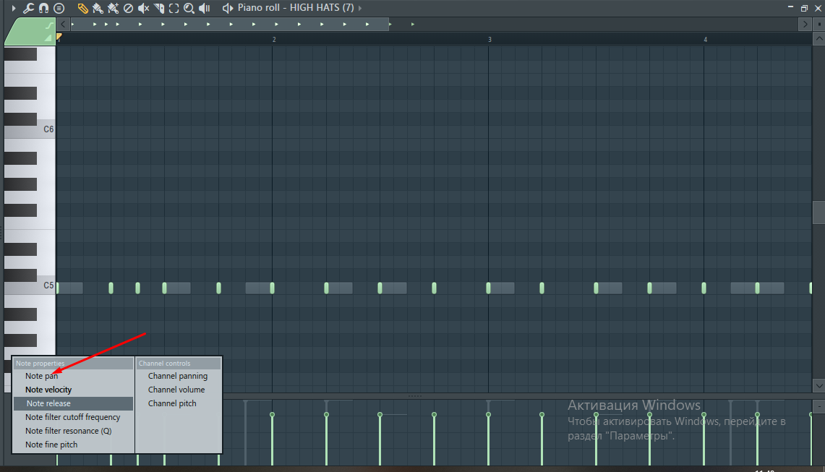Click the velocity handle at bar 2
The height and width of the screenshot is (472, 825).
point(272,415)
